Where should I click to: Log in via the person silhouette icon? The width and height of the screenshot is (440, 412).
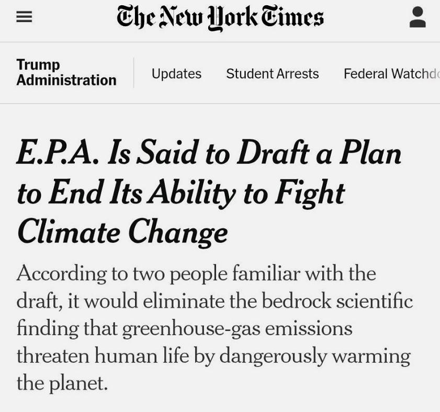[418, 17]
